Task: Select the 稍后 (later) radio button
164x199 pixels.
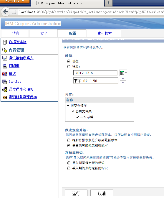Action: click(x=69, y=67)
